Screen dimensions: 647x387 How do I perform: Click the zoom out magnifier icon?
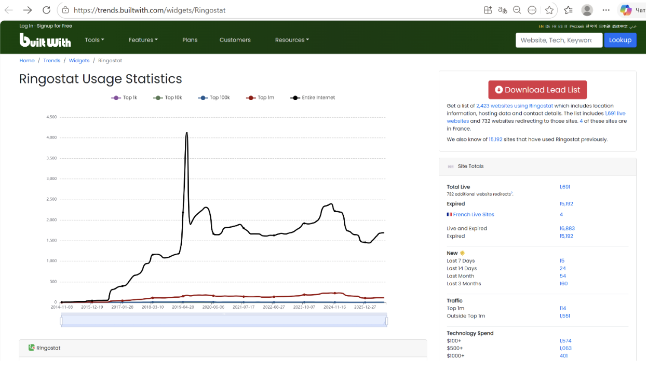(517, 10)
